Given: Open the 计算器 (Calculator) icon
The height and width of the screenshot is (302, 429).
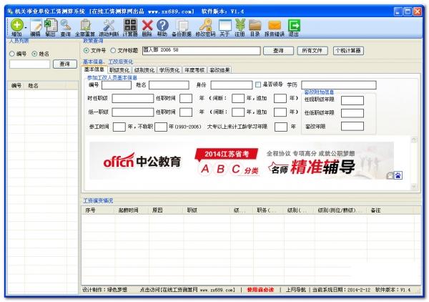Looking at the screenshot, I should point(130,25).
